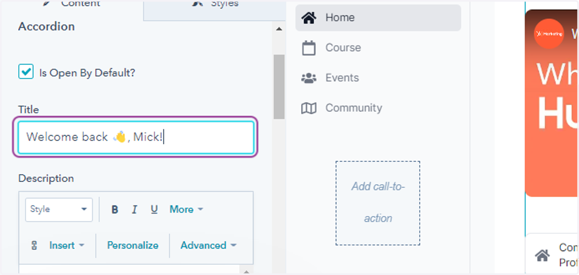This screenshot has height=275, width=579.
Task: Apply underline formatting in Description editor
Action: pyautogui.click(x=154, y=209)
